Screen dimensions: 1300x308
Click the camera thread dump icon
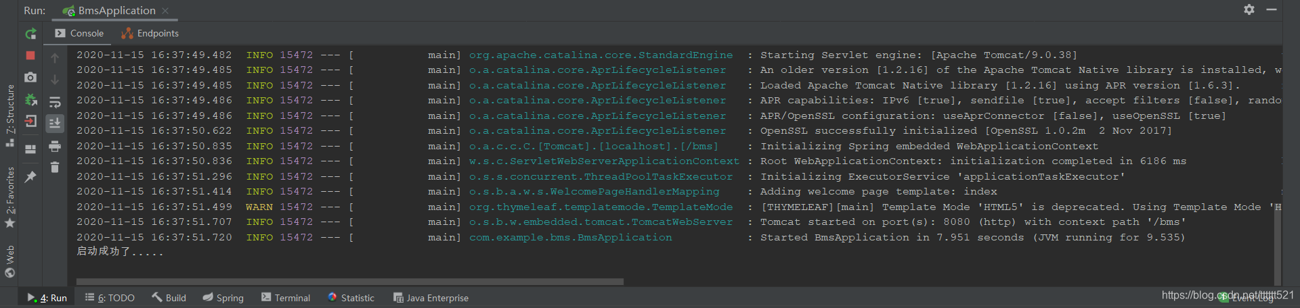[30, 78]
